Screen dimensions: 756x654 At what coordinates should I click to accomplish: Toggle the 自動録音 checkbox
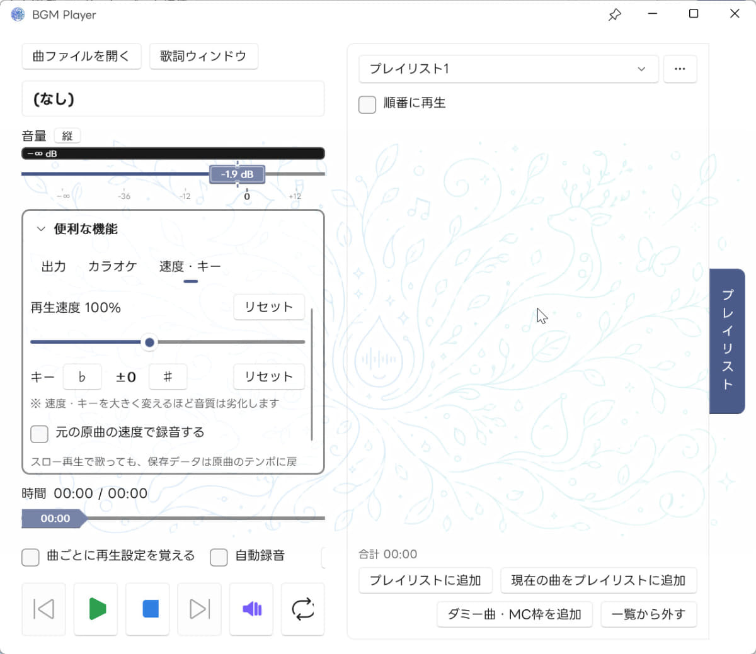click(219, 557)
